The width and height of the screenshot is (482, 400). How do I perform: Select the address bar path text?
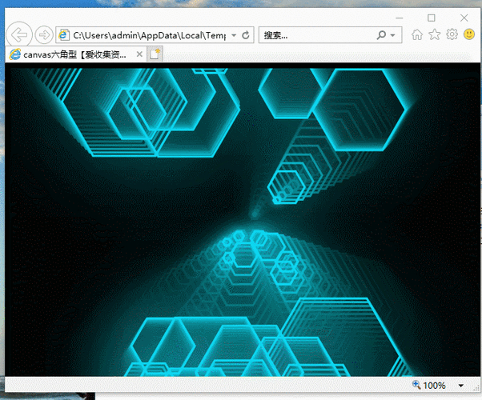(x=150, y=35)
